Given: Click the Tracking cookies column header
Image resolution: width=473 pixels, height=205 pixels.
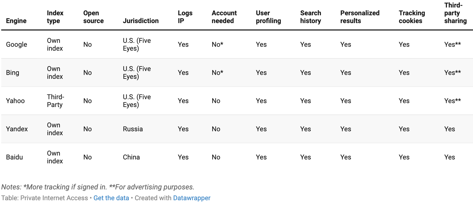Looking at the screenshot, I should pos(412,17).
